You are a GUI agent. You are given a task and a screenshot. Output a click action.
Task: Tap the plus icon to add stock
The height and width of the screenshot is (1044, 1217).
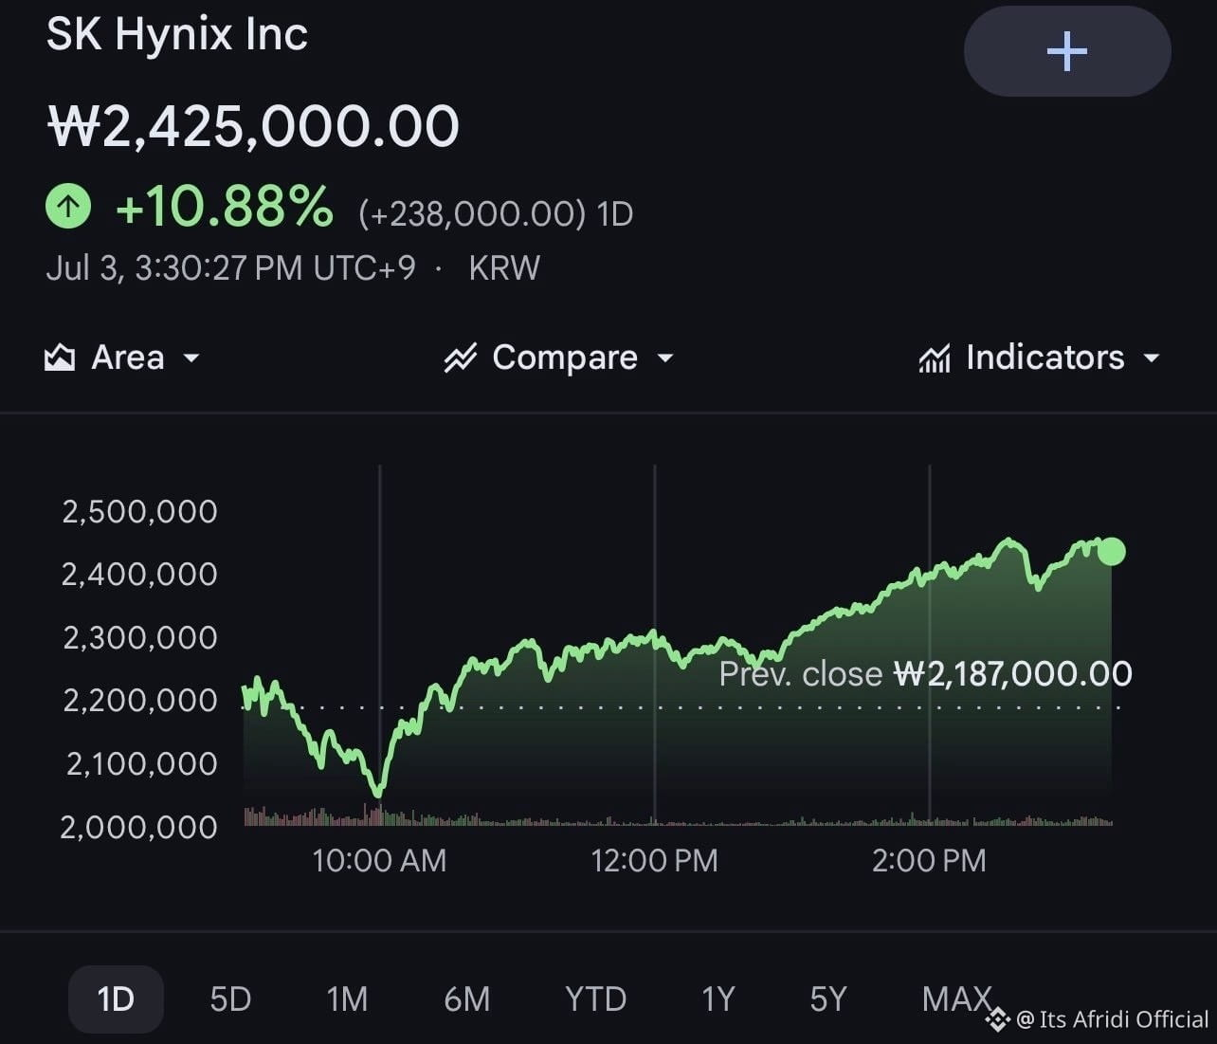coord(1067,51)
